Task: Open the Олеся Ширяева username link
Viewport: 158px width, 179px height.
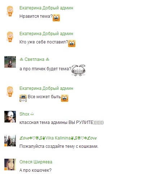Action: 36,162
